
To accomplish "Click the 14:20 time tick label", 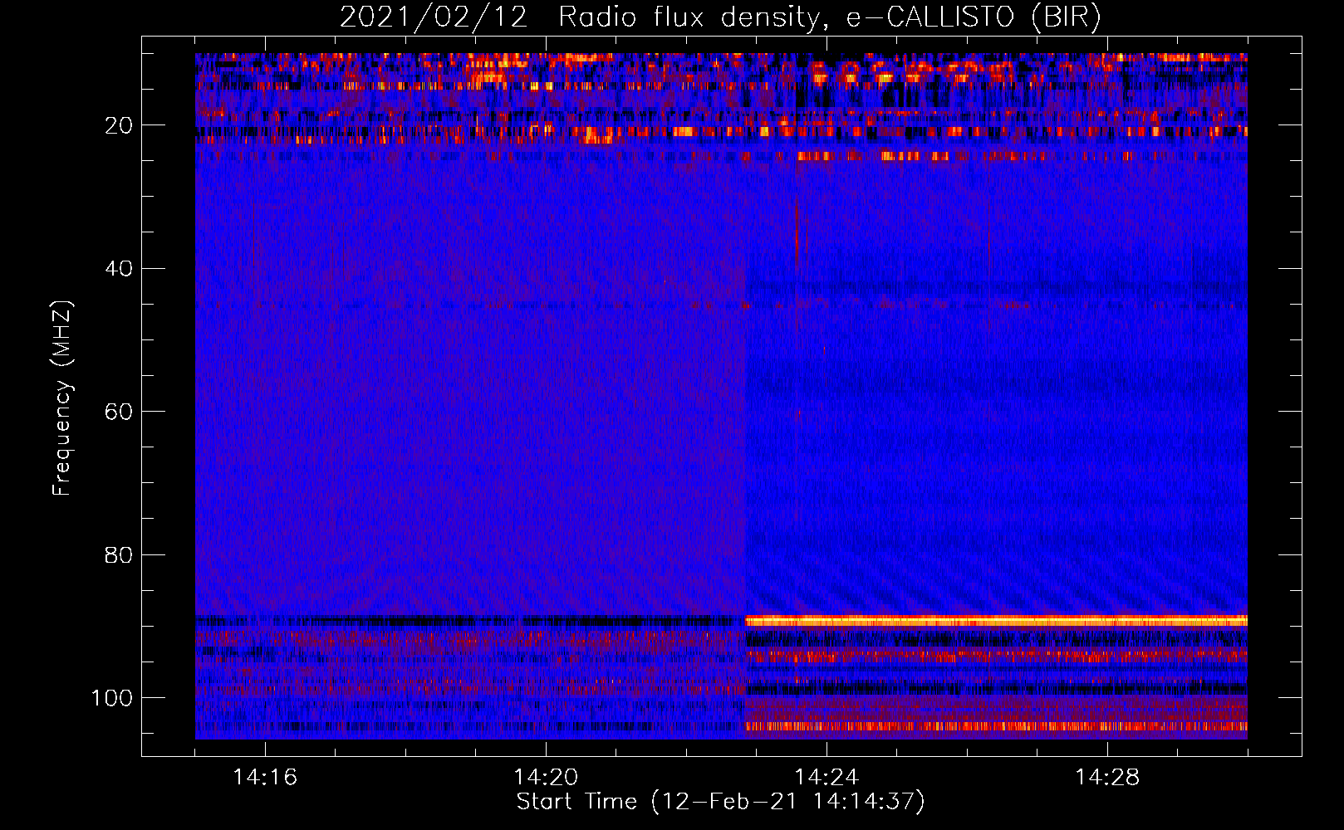I will pos(546,778).
